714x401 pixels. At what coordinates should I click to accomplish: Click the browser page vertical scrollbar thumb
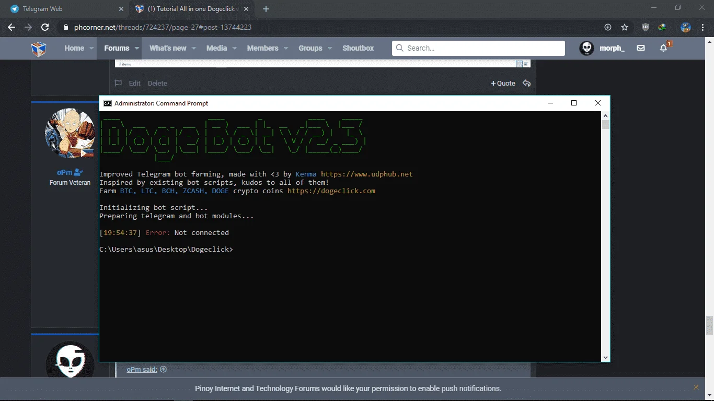[709, 325]
